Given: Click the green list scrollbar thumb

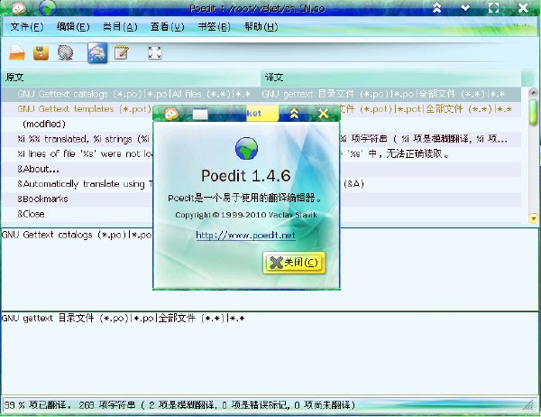Looking at the screenshot, I should point(533,111).
